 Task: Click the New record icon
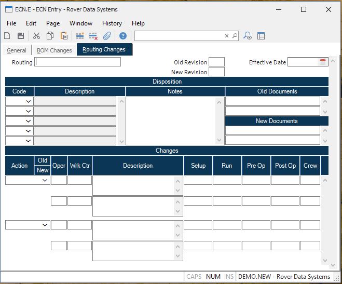coord(7,36)
